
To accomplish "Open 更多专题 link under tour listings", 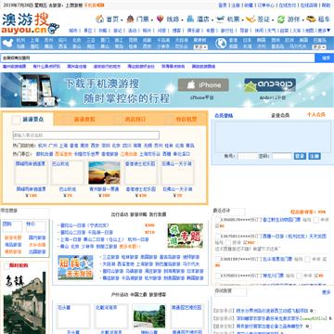I will [130, 247].
